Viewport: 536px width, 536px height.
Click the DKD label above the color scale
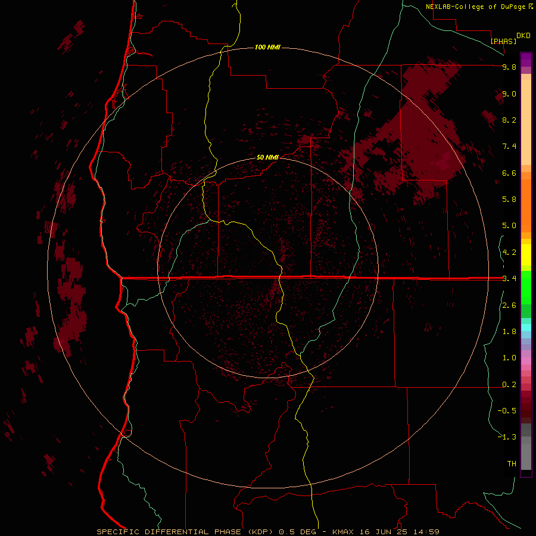523,36
